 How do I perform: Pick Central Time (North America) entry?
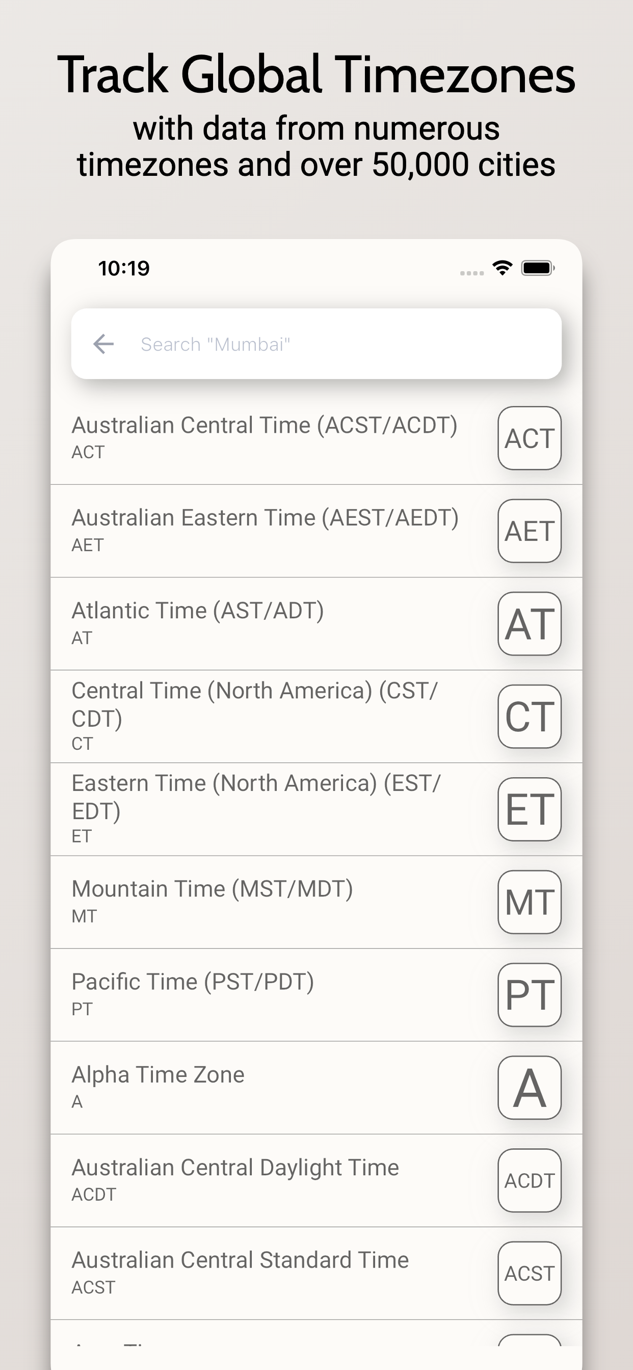click(316, 717)
